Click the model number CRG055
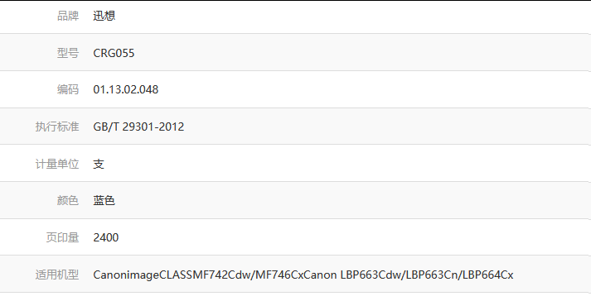Viewport: 591px width, 301px height. (x=114, y=53)
